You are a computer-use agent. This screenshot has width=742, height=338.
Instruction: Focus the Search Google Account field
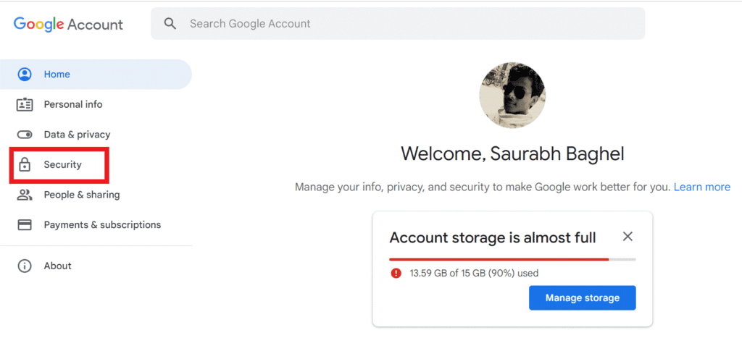(398, 24)
